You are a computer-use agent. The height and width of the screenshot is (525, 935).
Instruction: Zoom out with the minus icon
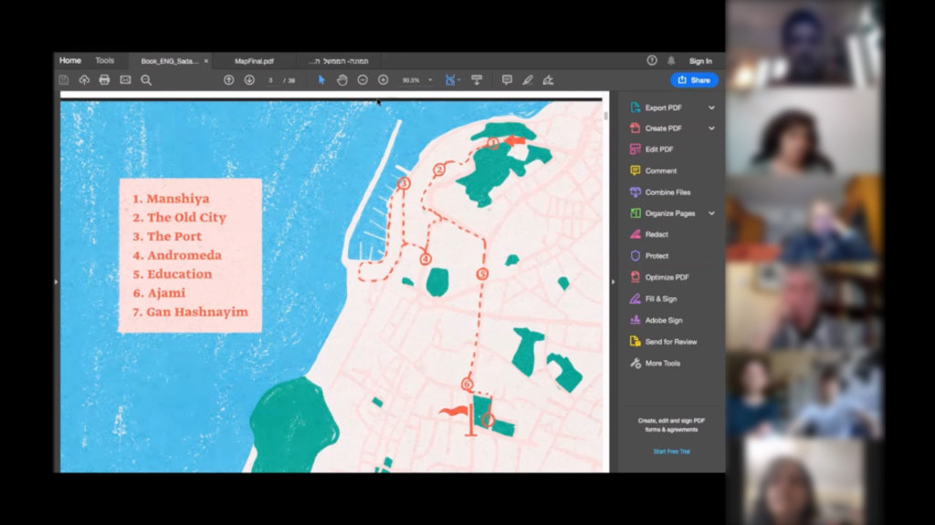[x=362, y=80]
